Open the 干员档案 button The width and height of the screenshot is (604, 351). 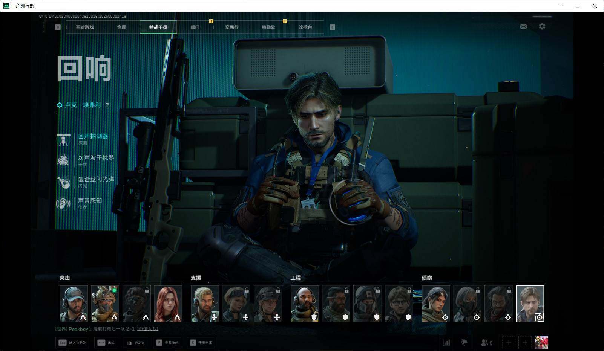click(x=201, y=343)
